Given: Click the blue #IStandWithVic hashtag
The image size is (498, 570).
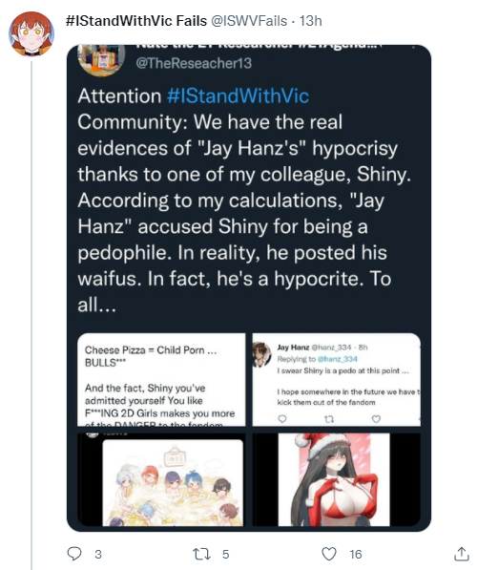Looking at the screenshot, I should pyautogui.click(x=238, y=96).
